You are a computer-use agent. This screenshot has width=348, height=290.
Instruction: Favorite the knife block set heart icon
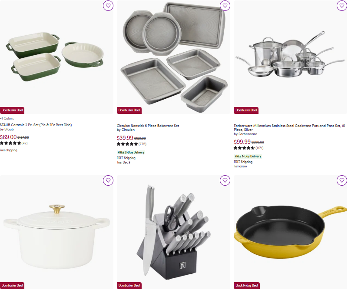point(225,180)
